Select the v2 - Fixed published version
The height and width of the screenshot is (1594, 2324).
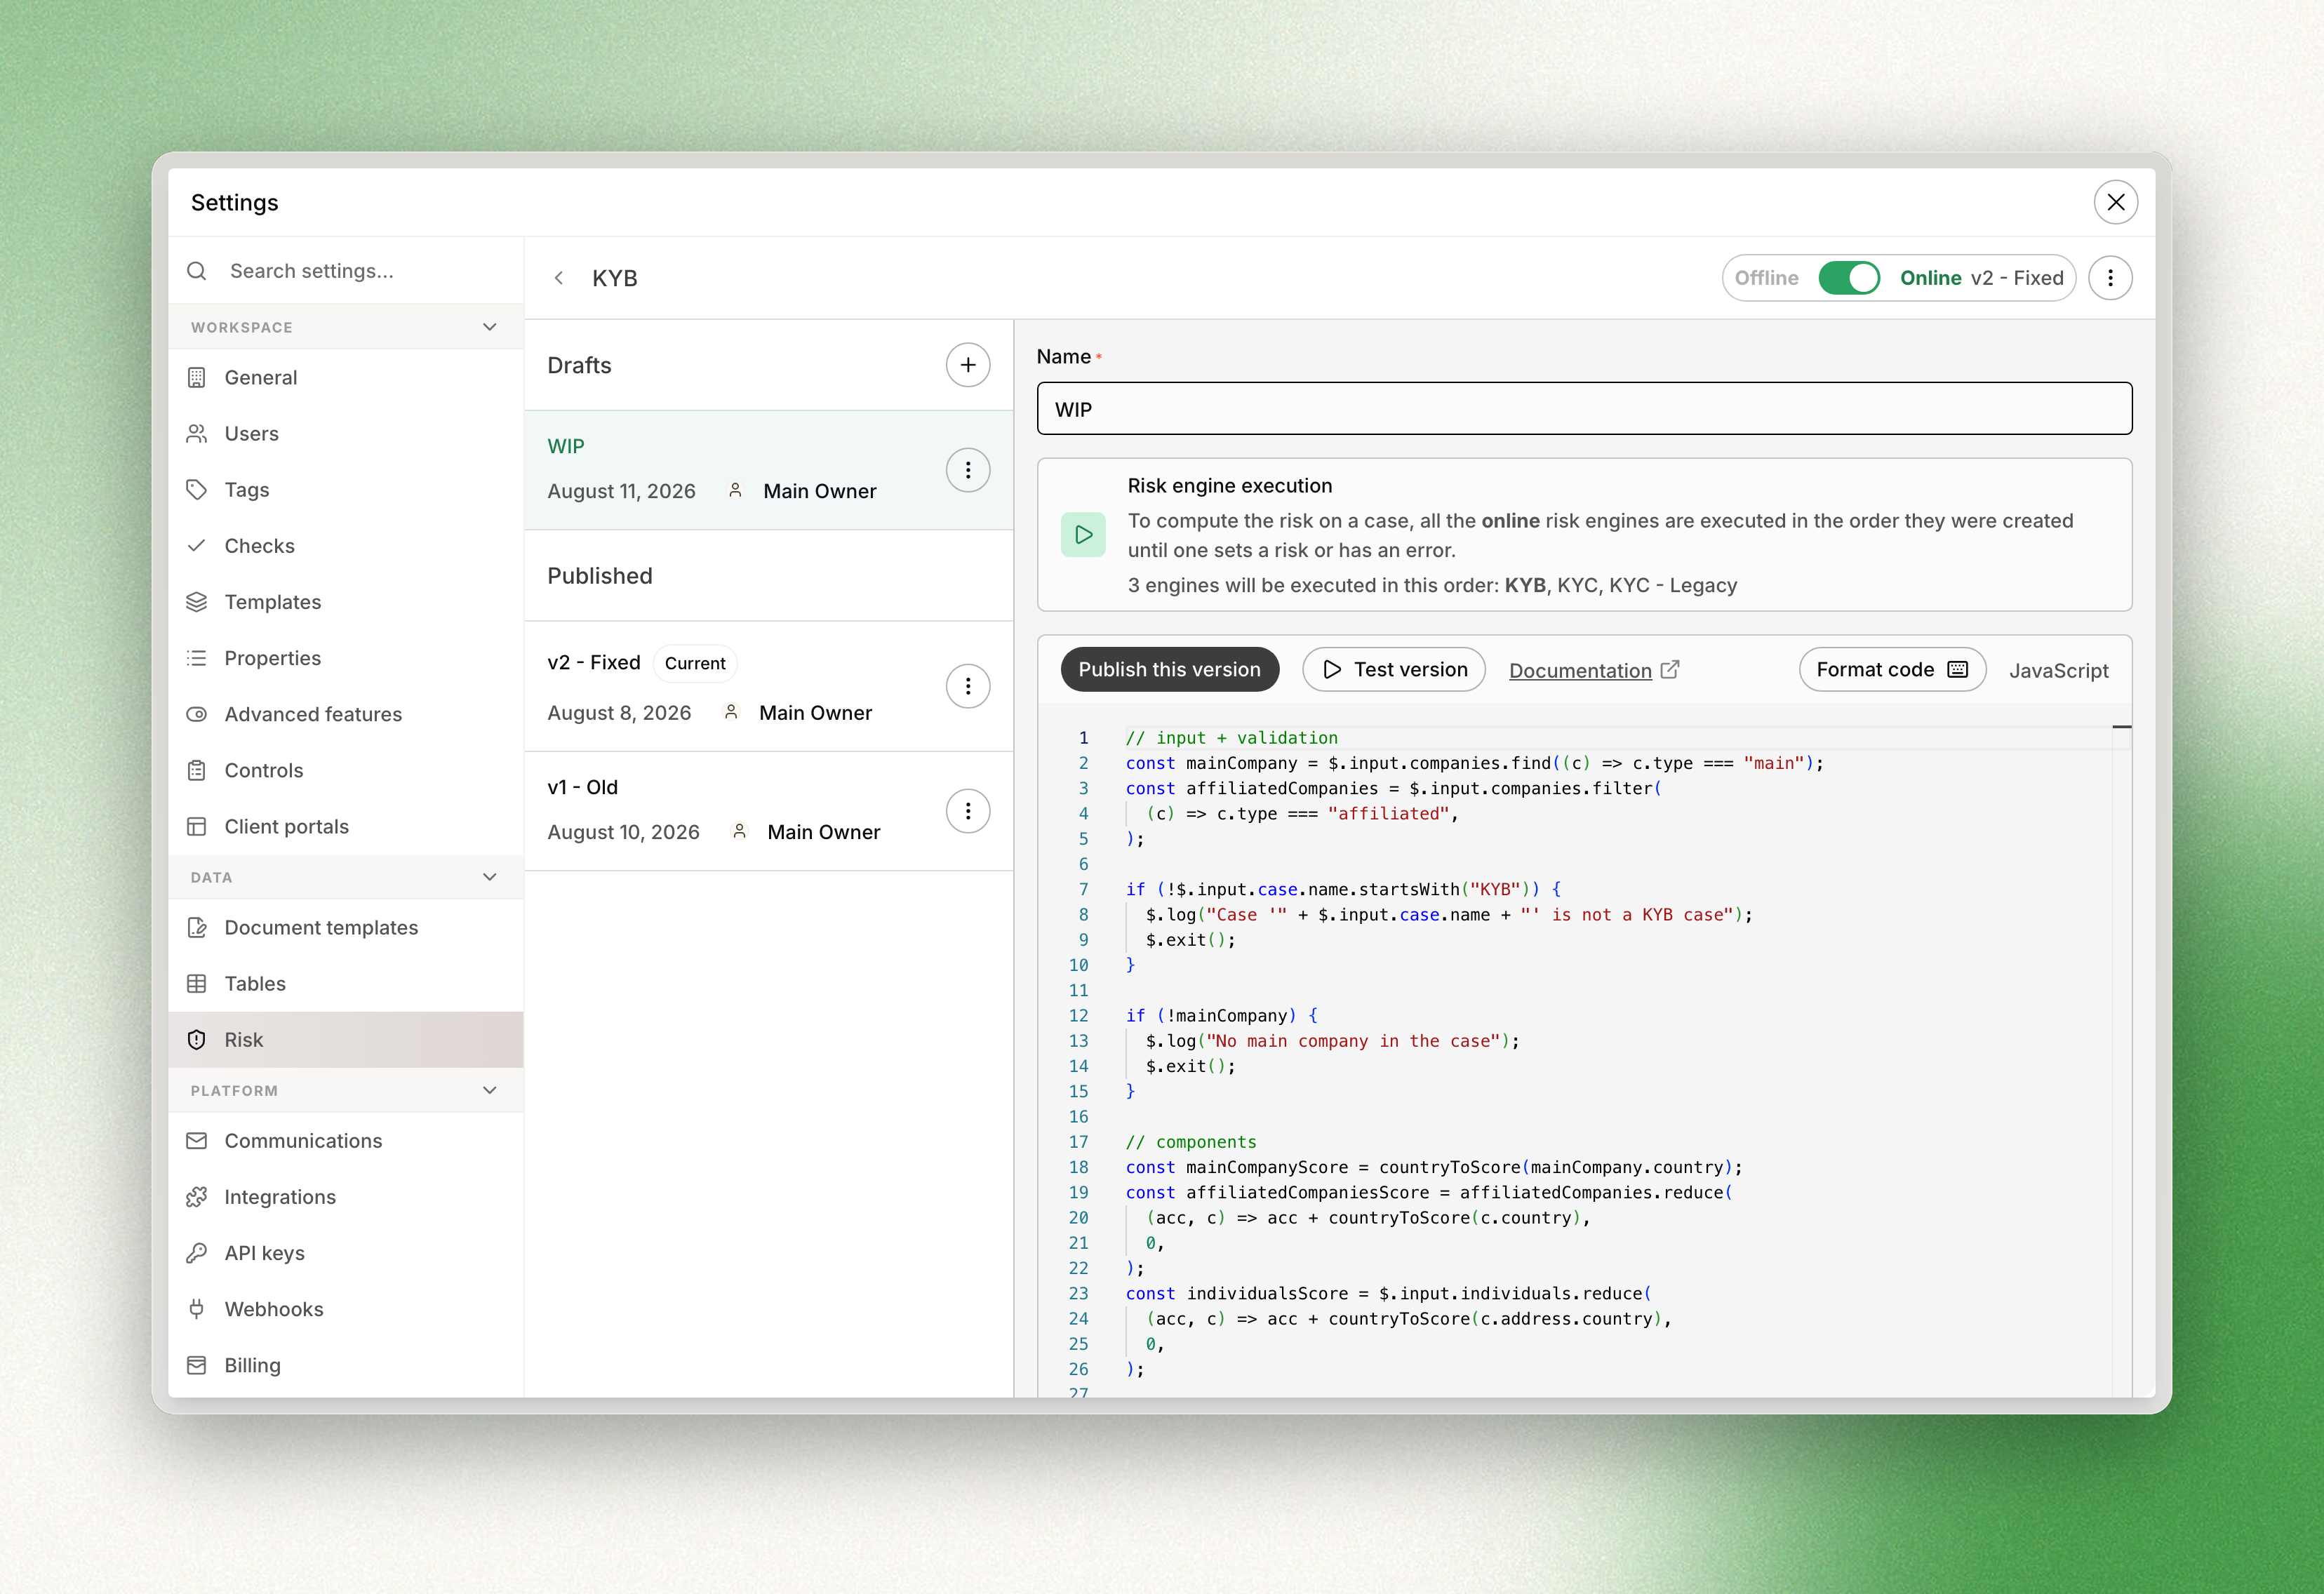[768, 686]
